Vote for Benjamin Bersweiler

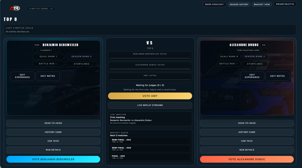click(x=53, y=159)
